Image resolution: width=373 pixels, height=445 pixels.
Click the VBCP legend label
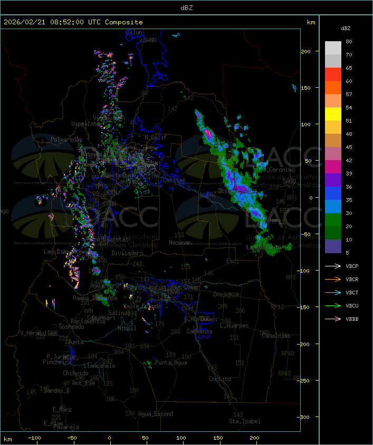coord(352,266)
